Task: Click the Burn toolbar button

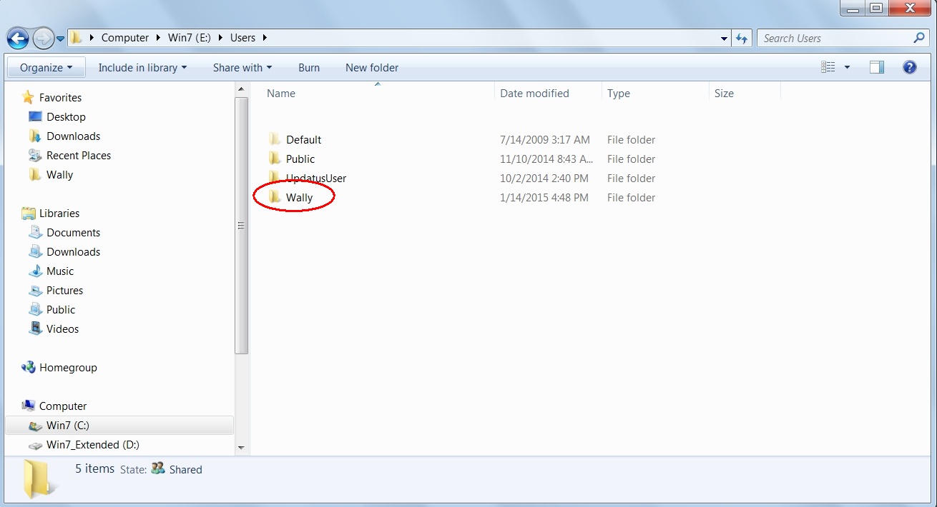Action: pyautogui.click(x=309, y=68)
